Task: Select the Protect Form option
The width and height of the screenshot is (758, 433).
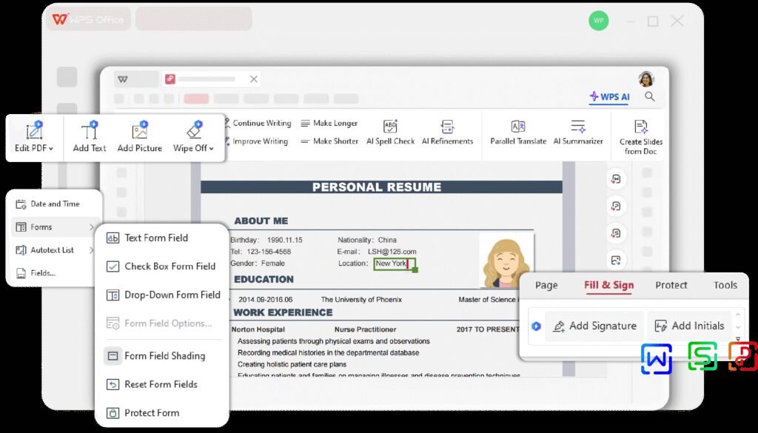Action: (x=144, y=413)
